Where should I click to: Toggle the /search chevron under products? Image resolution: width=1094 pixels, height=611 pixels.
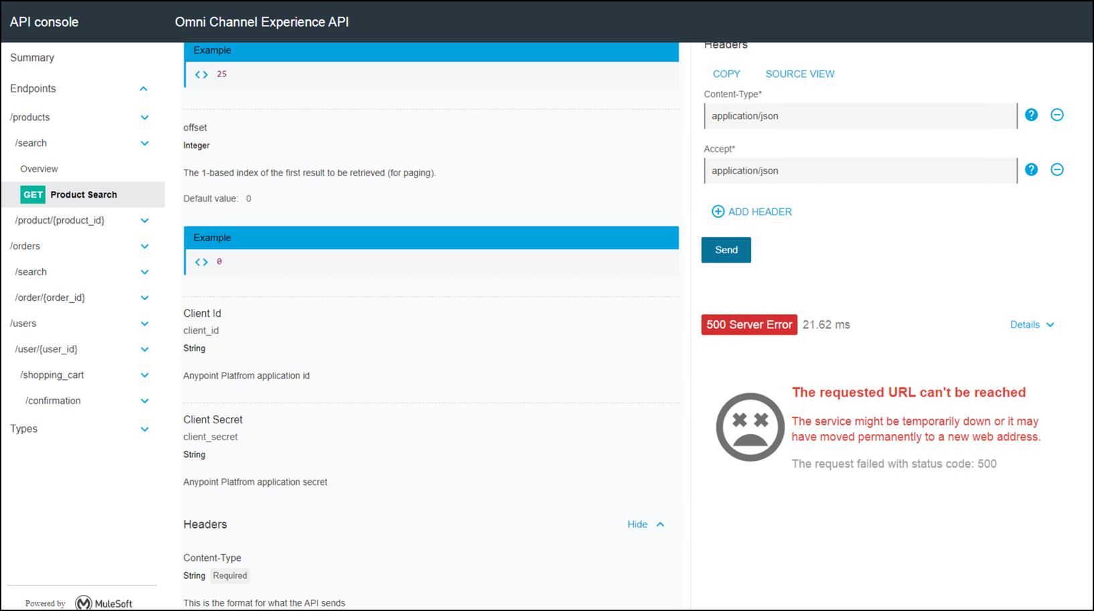coord(145,143)
